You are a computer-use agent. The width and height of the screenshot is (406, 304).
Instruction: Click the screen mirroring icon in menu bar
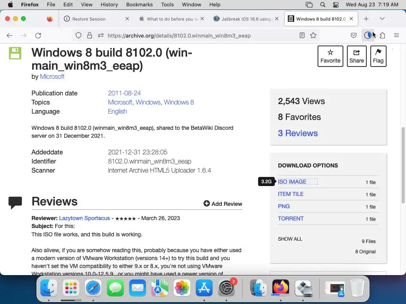[309, 4]
